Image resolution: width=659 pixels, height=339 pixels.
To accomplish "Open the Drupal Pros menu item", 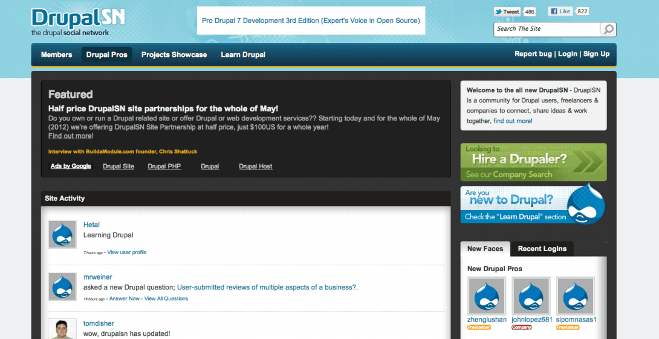I will [x=107, y=54].
